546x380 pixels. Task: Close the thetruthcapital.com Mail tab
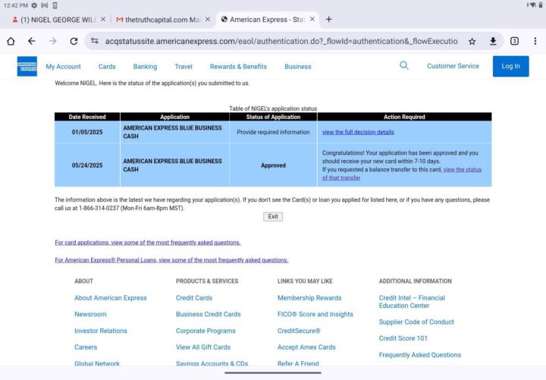point(208,19)
